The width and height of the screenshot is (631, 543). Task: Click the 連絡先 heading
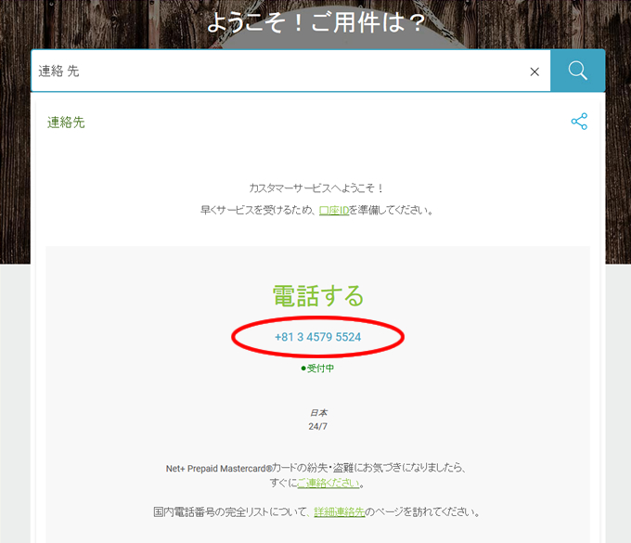(x=66, y=123)
